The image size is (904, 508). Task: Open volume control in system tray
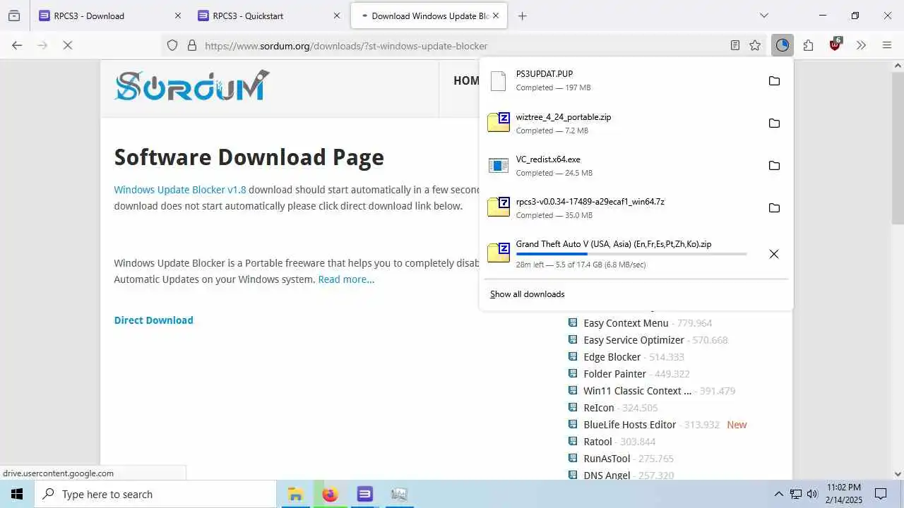[x=812, y=494]
